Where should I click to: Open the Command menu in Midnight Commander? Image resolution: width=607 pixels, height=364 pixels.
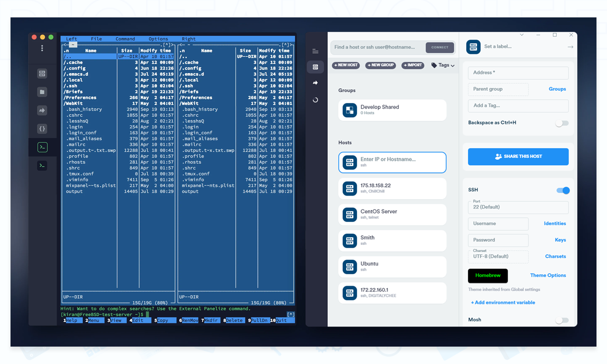[125, 39]
